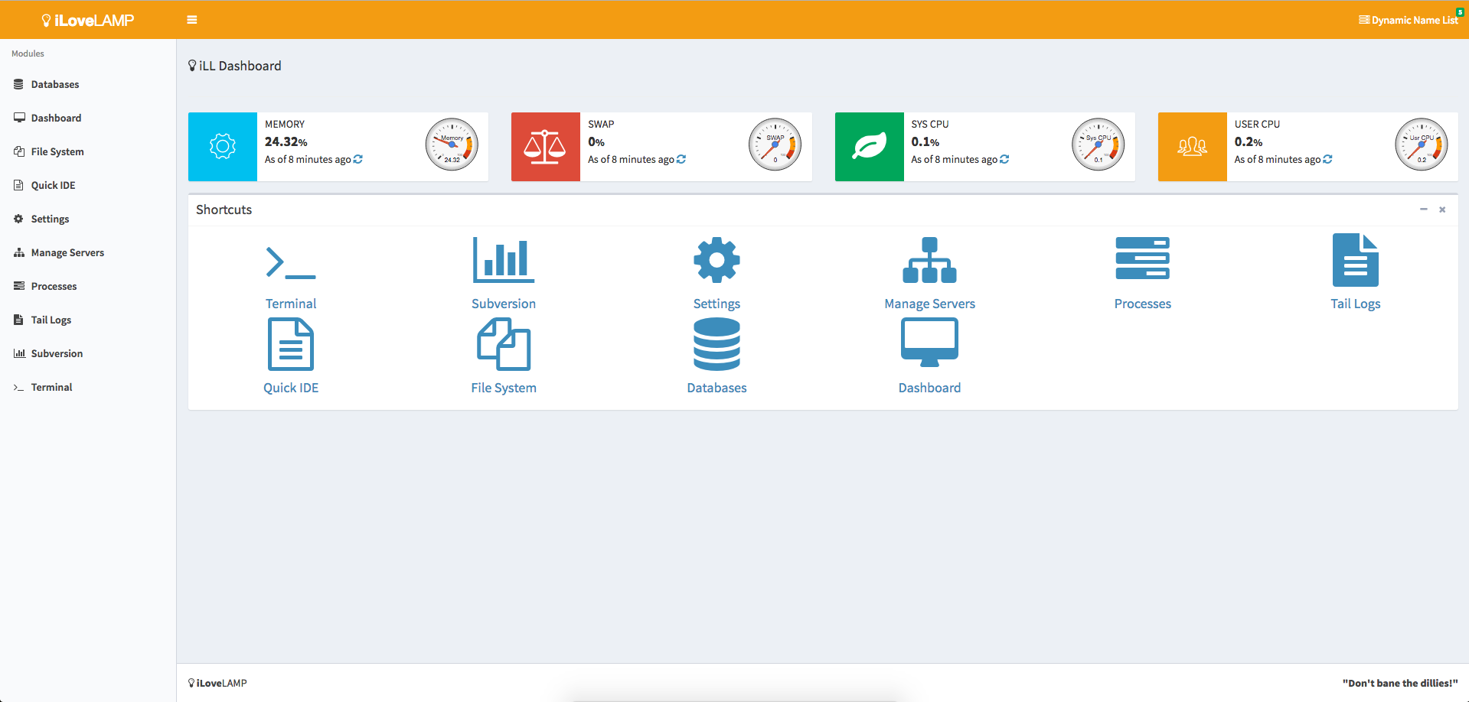Open the Dynamic Name List menu
This screenshot has height=702, width=1469.
1409,20
